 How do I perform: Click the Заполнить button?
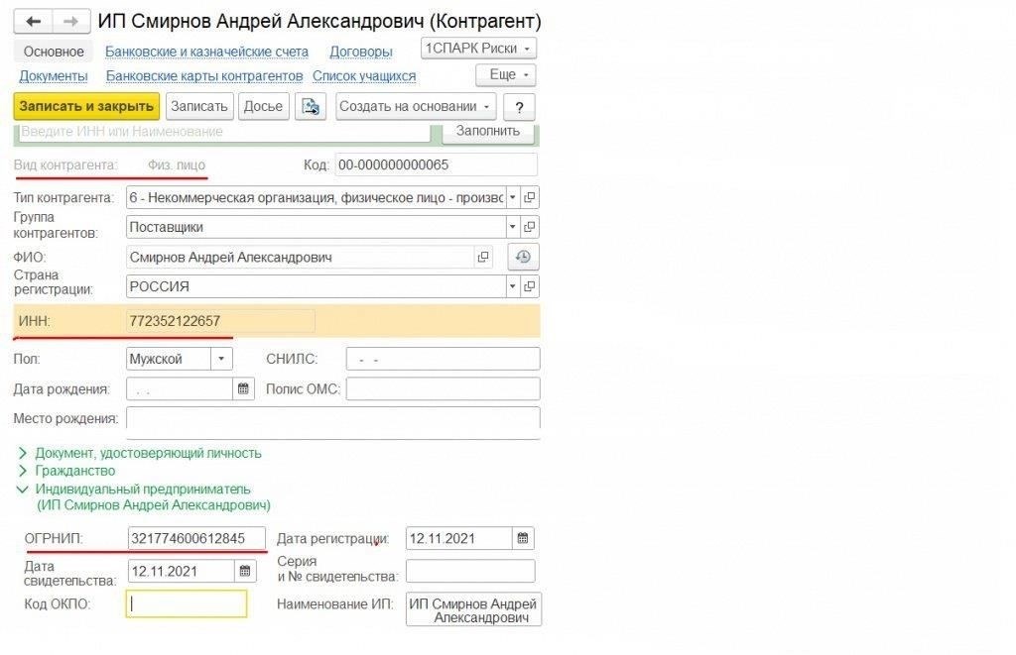[487, 131]
